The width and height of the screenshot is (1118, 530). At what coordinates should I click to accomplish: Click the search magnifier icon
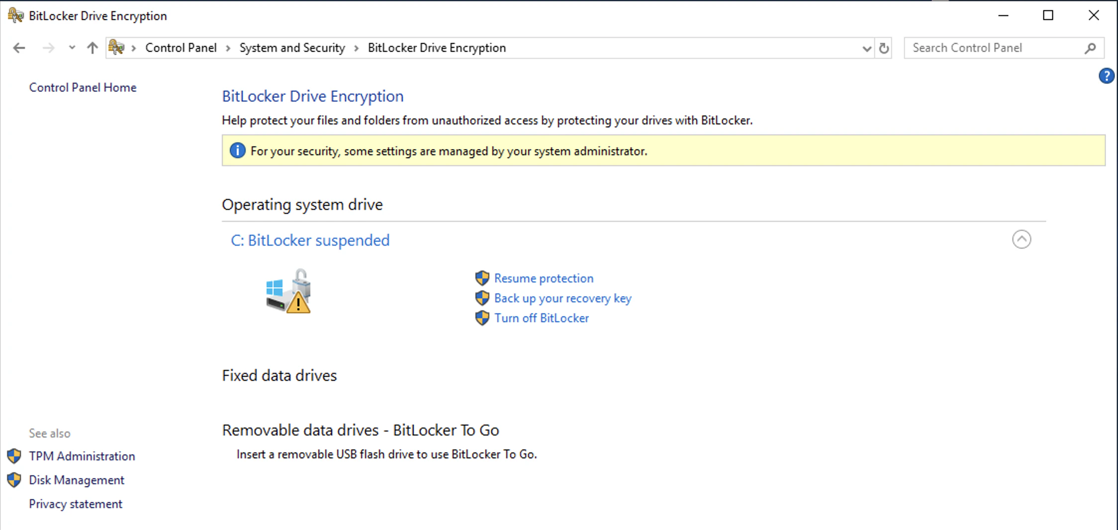click(1090, 48)
